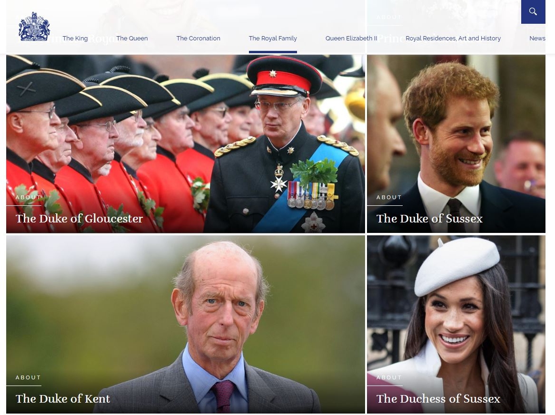The height and width of the screenshot is (415, 555).
Task: Select The Queen navigation item
Action: 132,38
